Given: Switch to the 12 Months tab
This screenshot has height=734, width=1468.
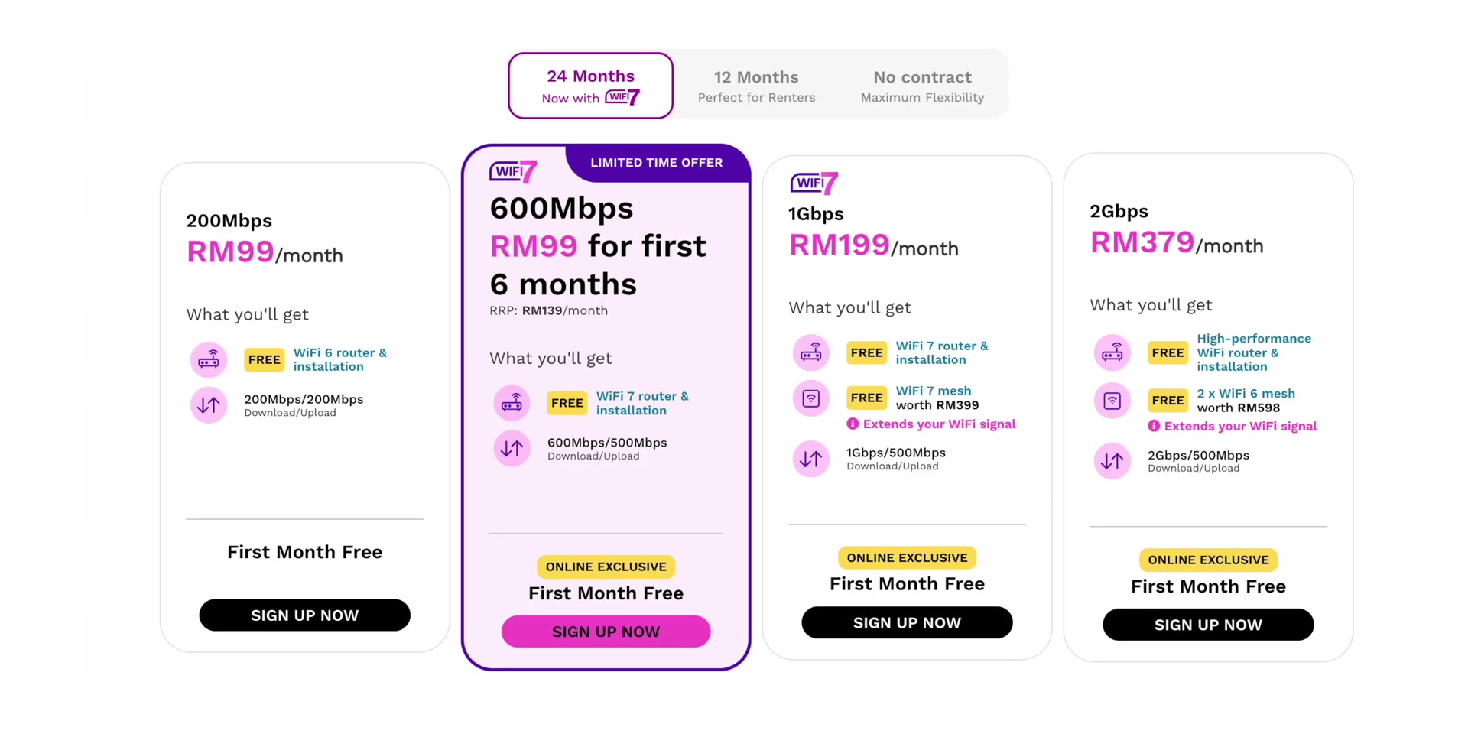Looking at the screenshot, I should (756, 86).
